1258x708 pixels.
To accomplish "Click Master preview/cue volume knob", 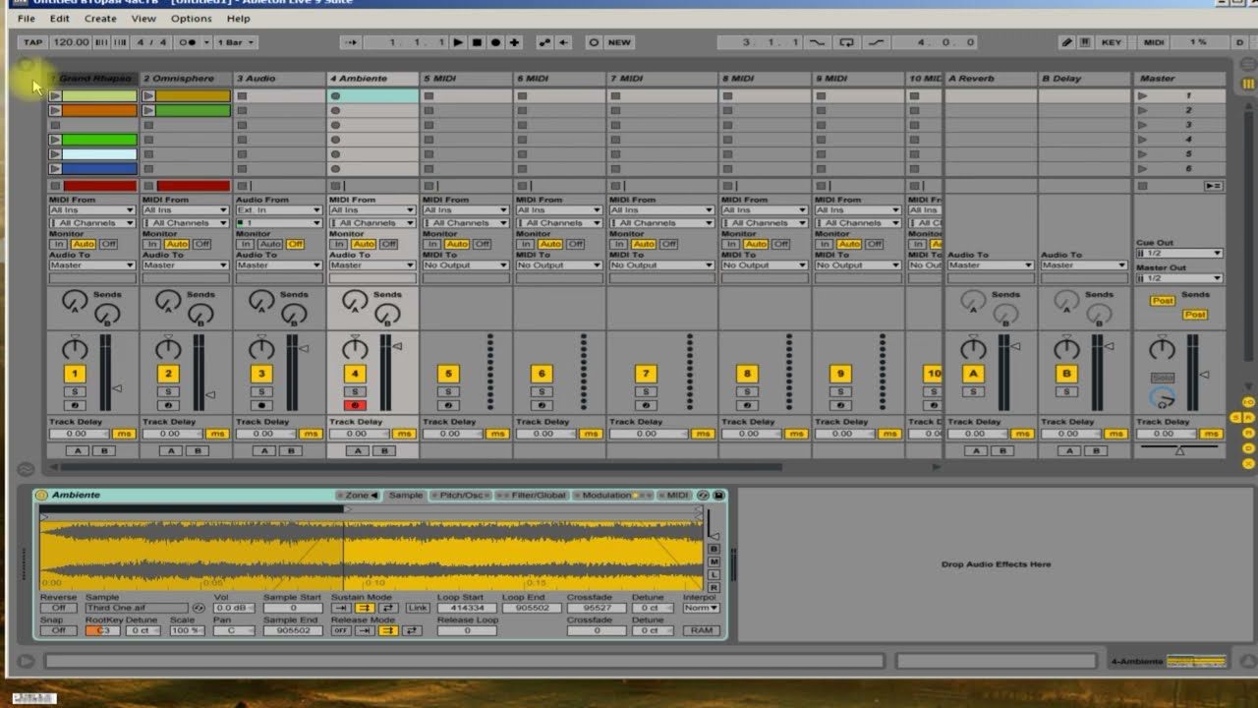I will (x=1163, y=397).
